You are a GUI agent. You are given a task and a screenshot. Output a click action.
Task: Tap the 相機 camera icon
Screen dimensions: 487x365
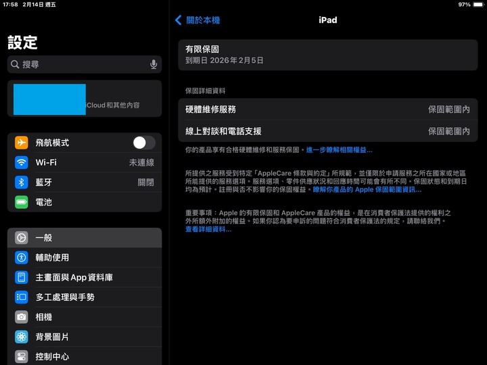[22, 317]
